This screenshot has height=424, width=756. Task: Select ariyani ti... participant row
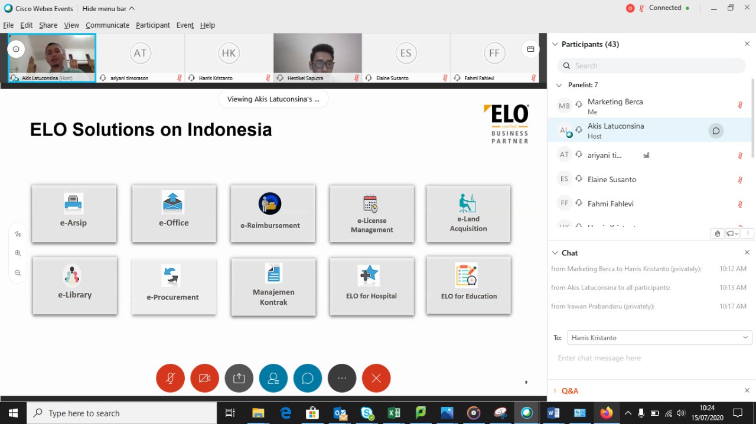650,155
